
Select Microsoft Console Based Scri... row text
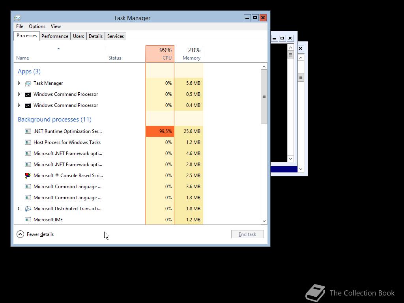pyautogui.click(x=68, y=176)
